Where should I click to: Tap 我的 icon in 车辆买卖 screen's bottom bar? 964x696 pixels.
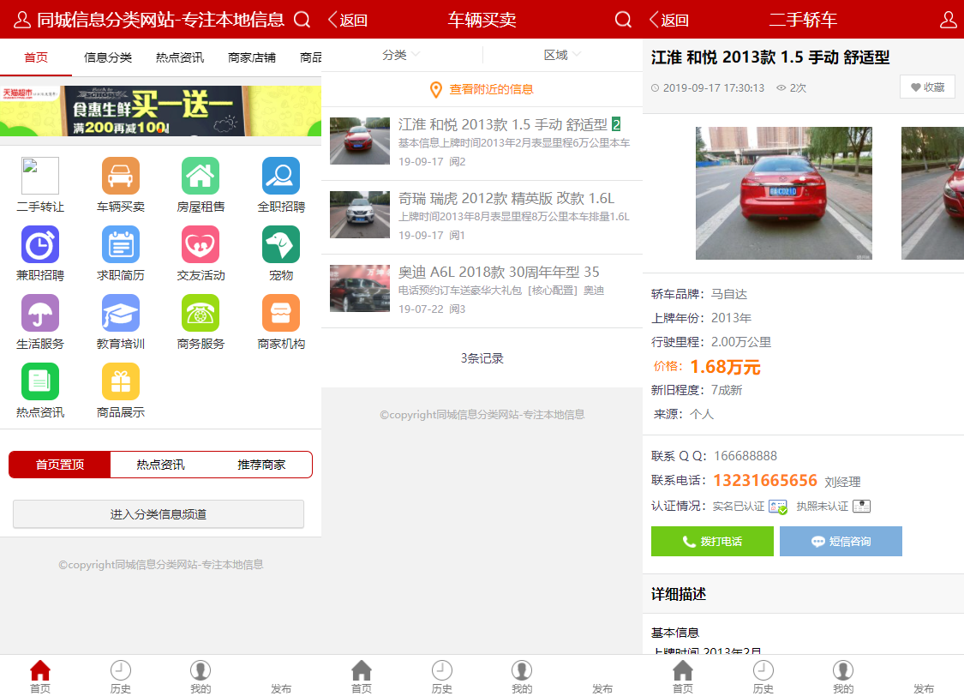(x=522, y=669)
